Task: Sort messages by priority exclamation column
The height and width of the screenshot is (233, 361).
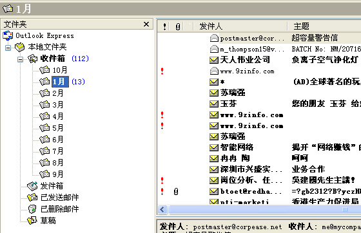Action: pyautogui.click(x=164, y=26)
